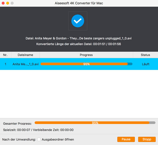
Task: Close the window with the red button
Action: 3,3
